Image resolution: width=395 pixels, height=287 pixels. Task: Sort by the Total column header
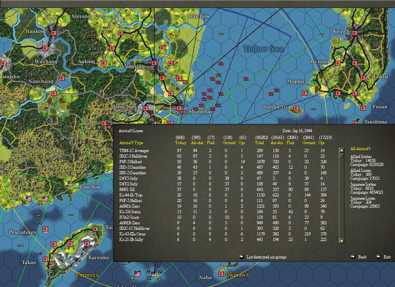click(259, 143)
